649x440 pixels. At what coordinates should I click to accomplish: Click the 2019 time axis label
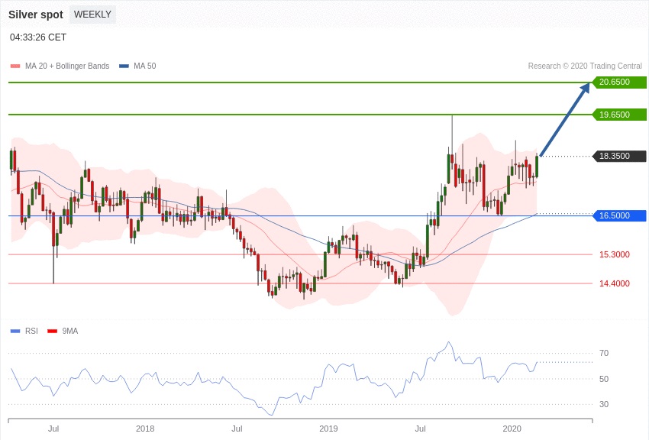click(328, 429)
